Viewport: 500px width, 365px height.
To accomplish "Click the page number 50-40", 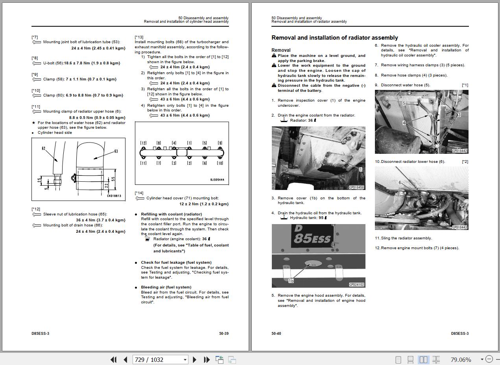I will coord(276,334).
